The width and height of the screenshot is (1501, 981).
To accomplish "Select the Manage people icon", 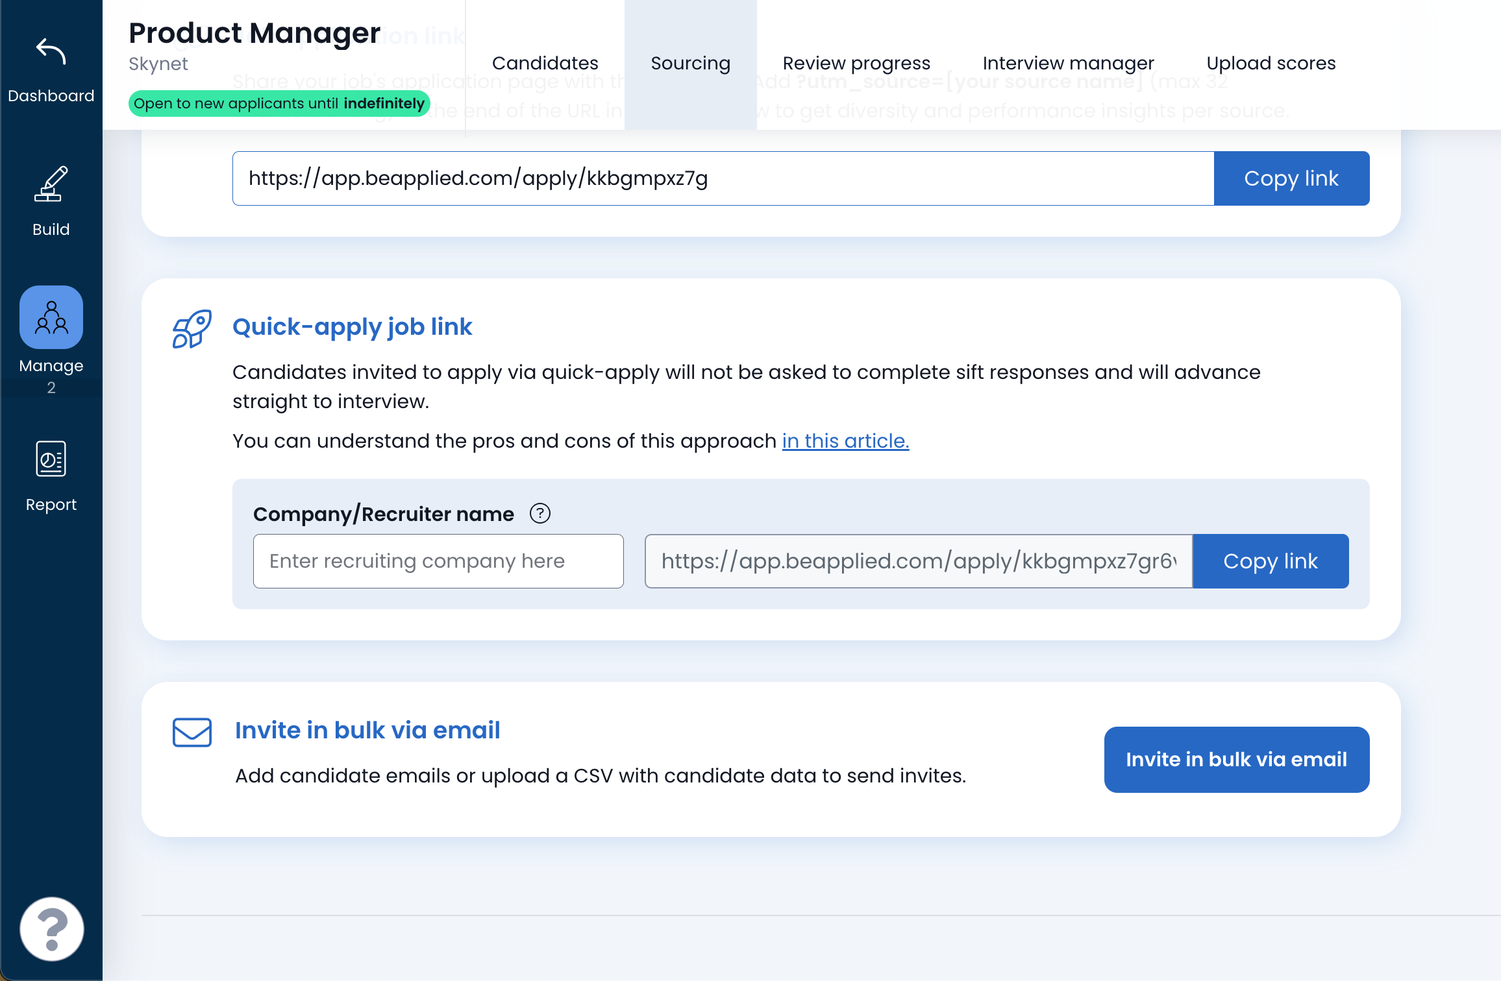I will [51, 317].
